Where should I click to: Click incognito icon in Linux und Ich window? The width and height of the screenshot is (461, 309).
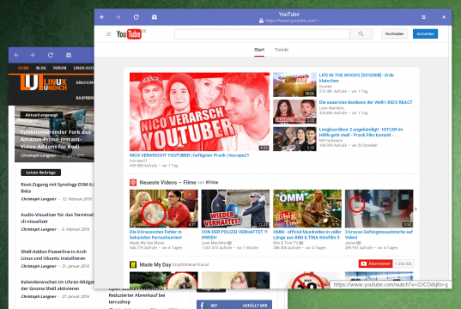(69, 55)
